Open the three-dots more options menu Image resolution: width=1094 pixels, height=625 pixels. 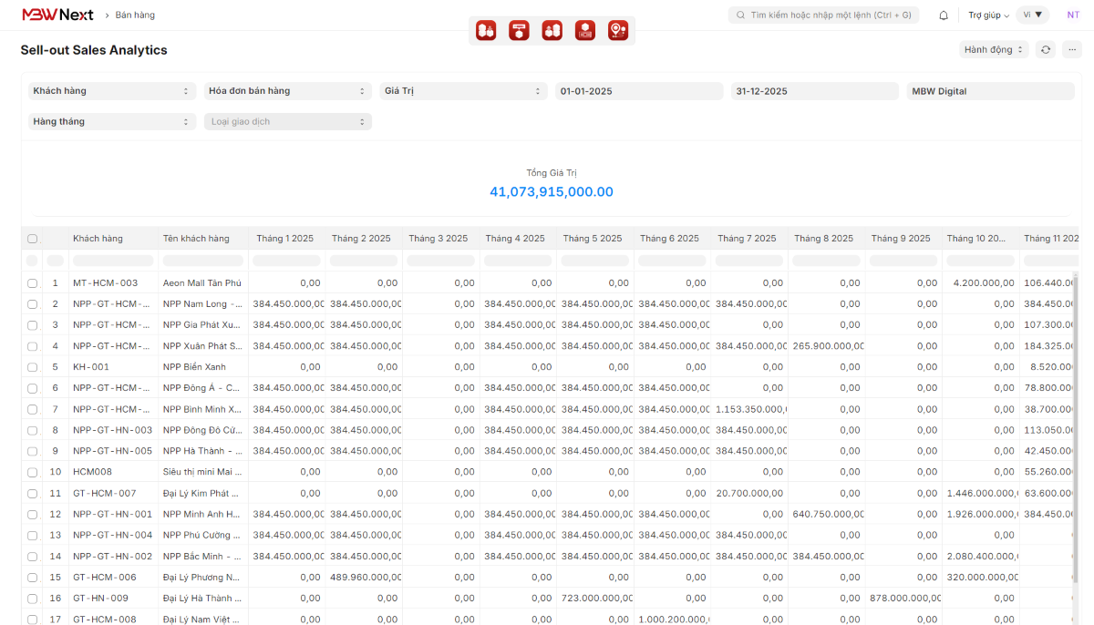(1071, 50)
